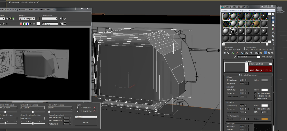
Task: Open the Navigation menu in Material Editor
Action: pyautogui.click(x=243, y=11)
